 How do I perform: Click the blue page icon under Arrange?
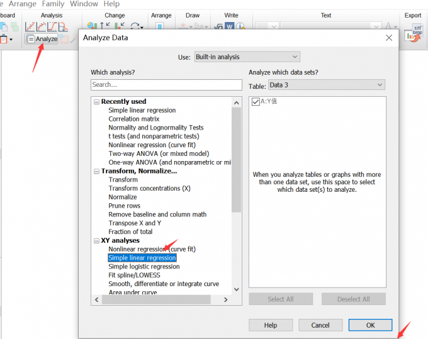[160, 26]
